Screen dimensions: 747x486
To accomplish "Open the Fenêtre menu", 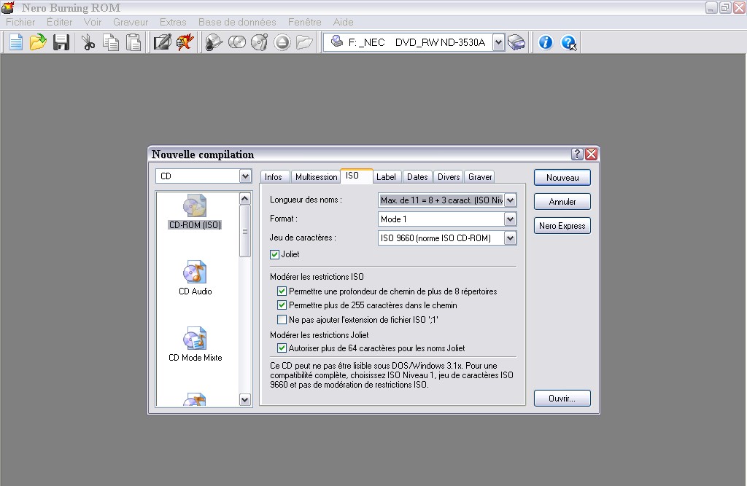I will 305,22.
